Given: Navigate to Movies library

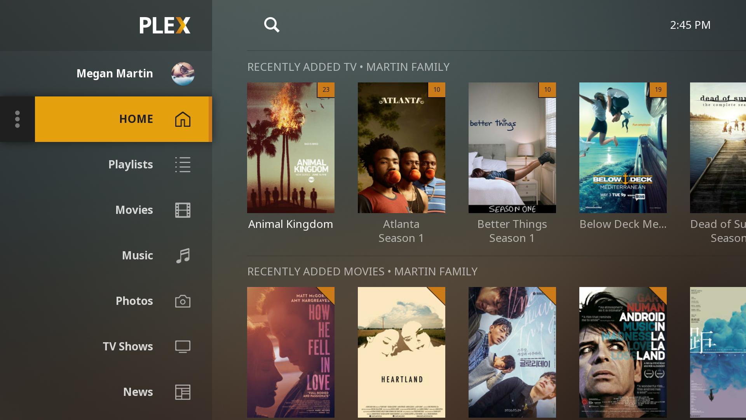Looking at the screenshot, I should [x=134, y=210].
